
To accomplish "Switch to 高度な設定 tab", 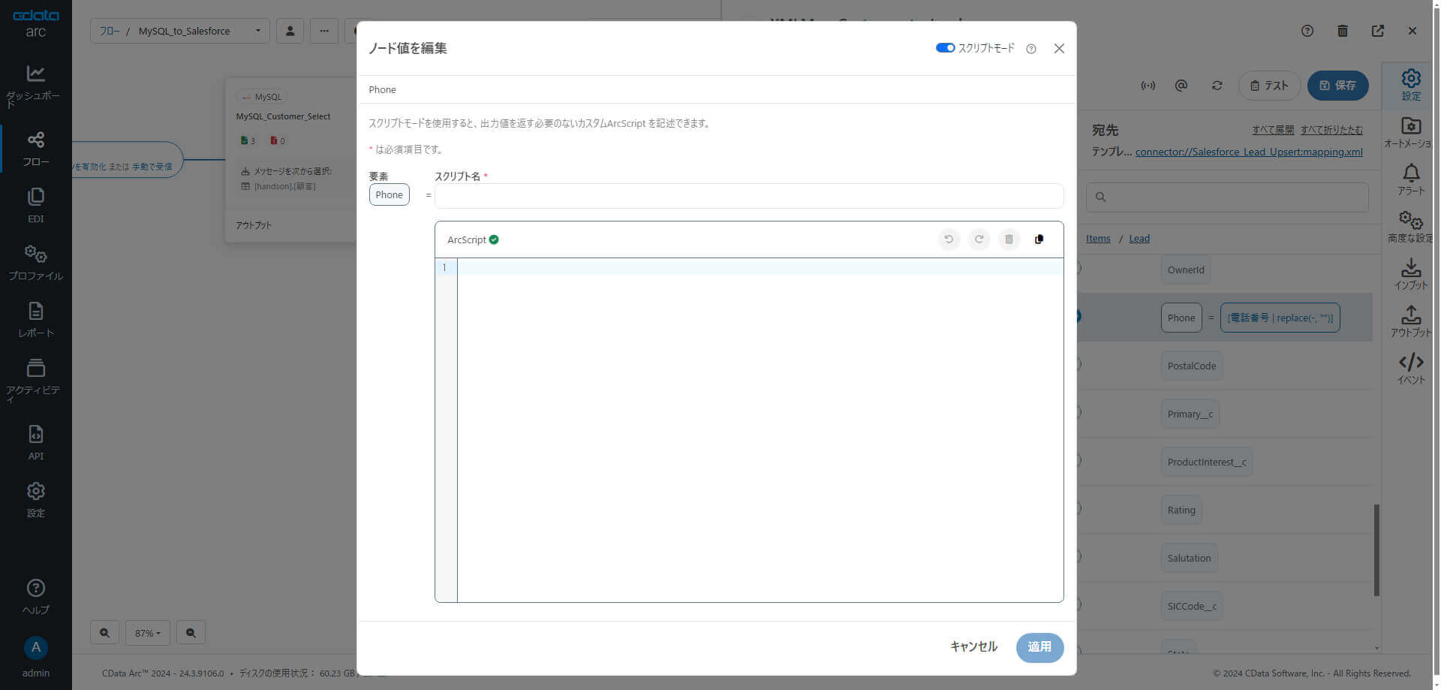I will (x=1411, y=227).
